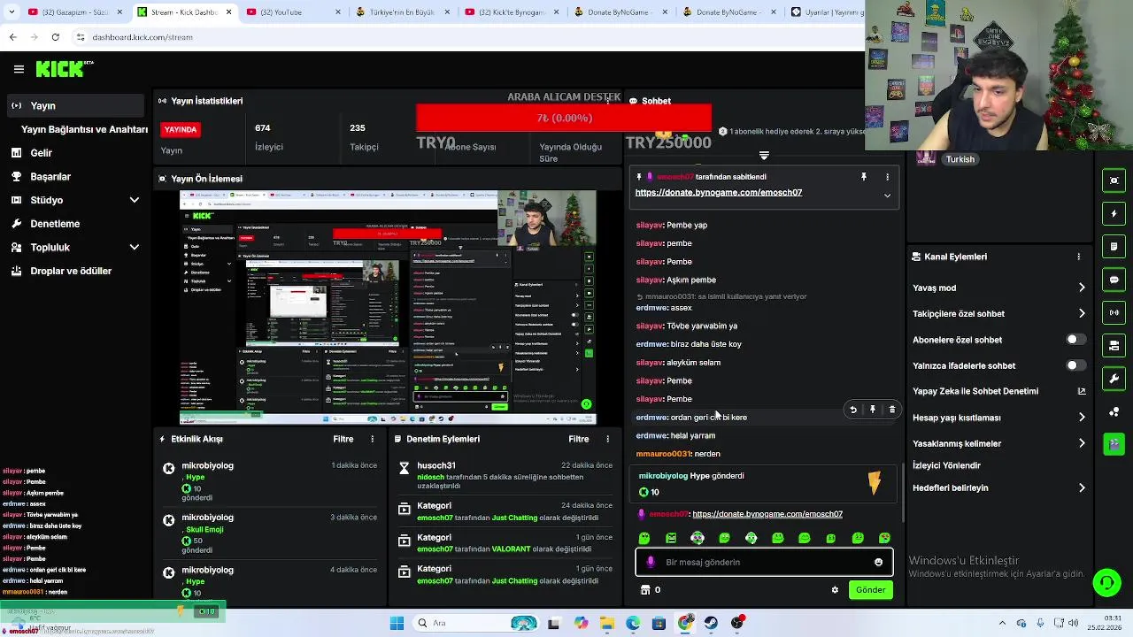The image size is (1133, 637).
Task: Expand the Stüdyo sidebar section
Action: (135, 200)
